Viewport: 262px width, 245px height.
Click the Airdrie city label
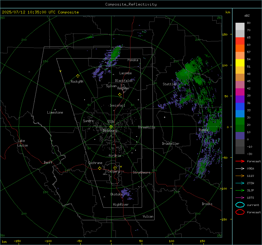(x=115, y=156)
